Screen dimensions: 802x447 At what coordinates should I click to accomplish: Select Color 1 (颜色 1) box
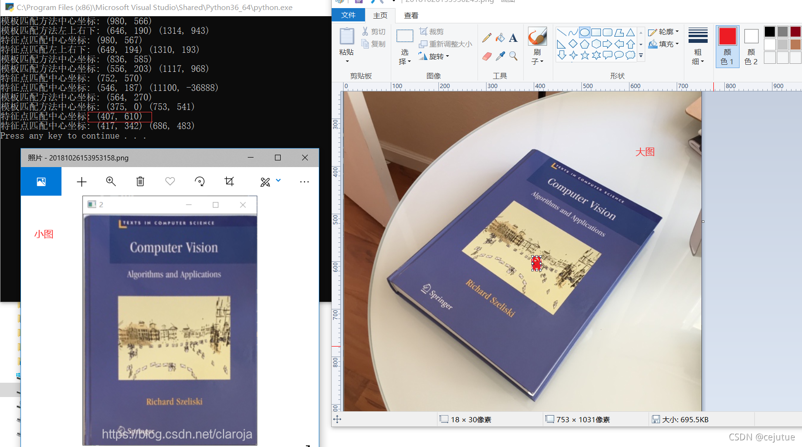727,46
